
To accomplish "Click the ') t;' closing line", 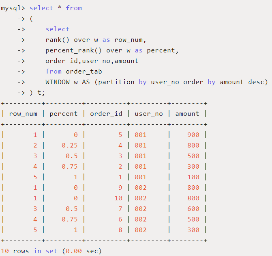I will [x=37, y=93].
